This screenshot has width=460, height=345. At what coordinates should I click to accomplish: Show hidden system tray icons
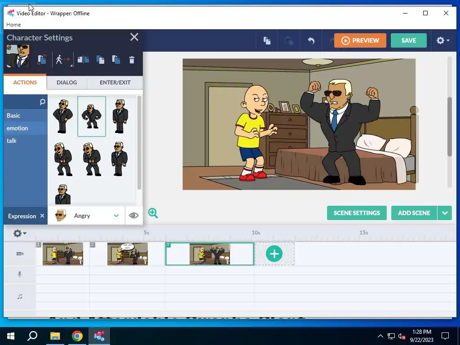click(x=380, y=336)
